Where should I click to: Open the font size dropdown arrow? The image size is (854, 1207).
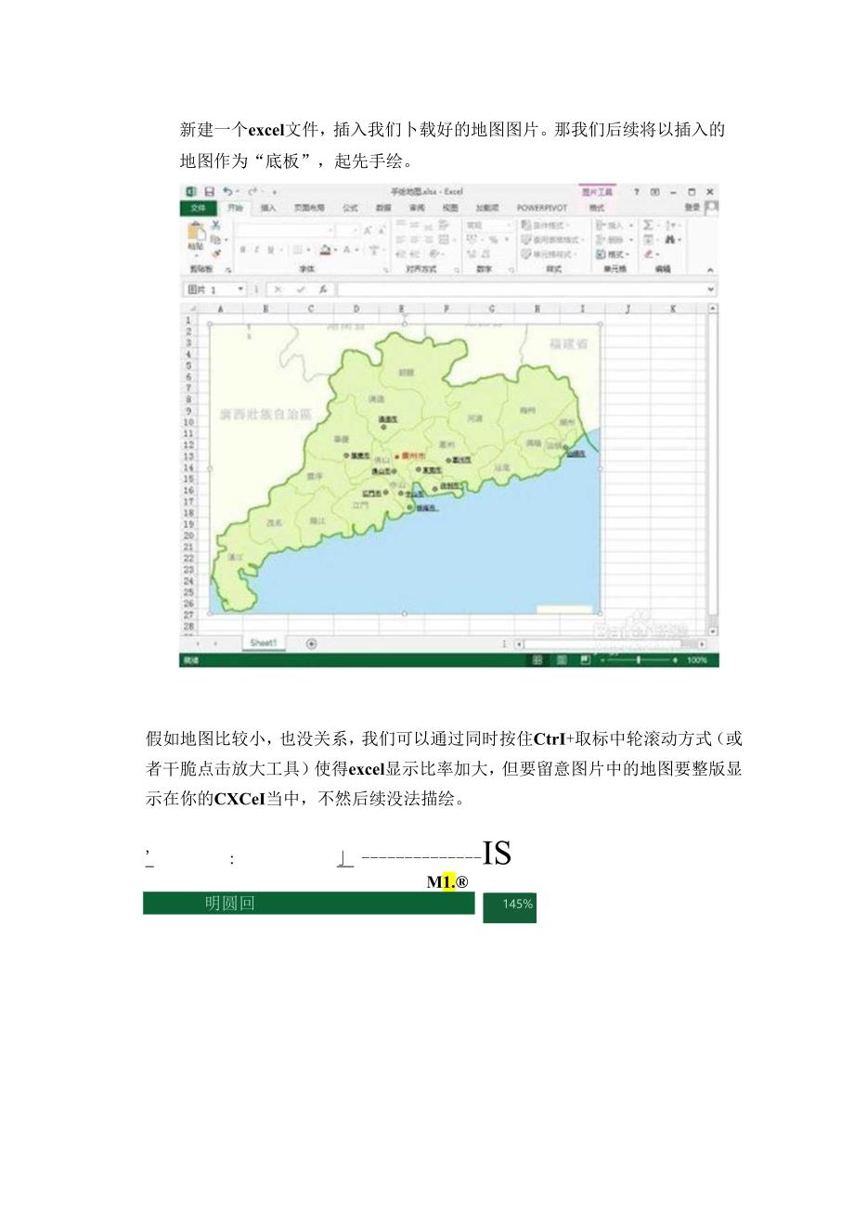[x=355, y=229]
